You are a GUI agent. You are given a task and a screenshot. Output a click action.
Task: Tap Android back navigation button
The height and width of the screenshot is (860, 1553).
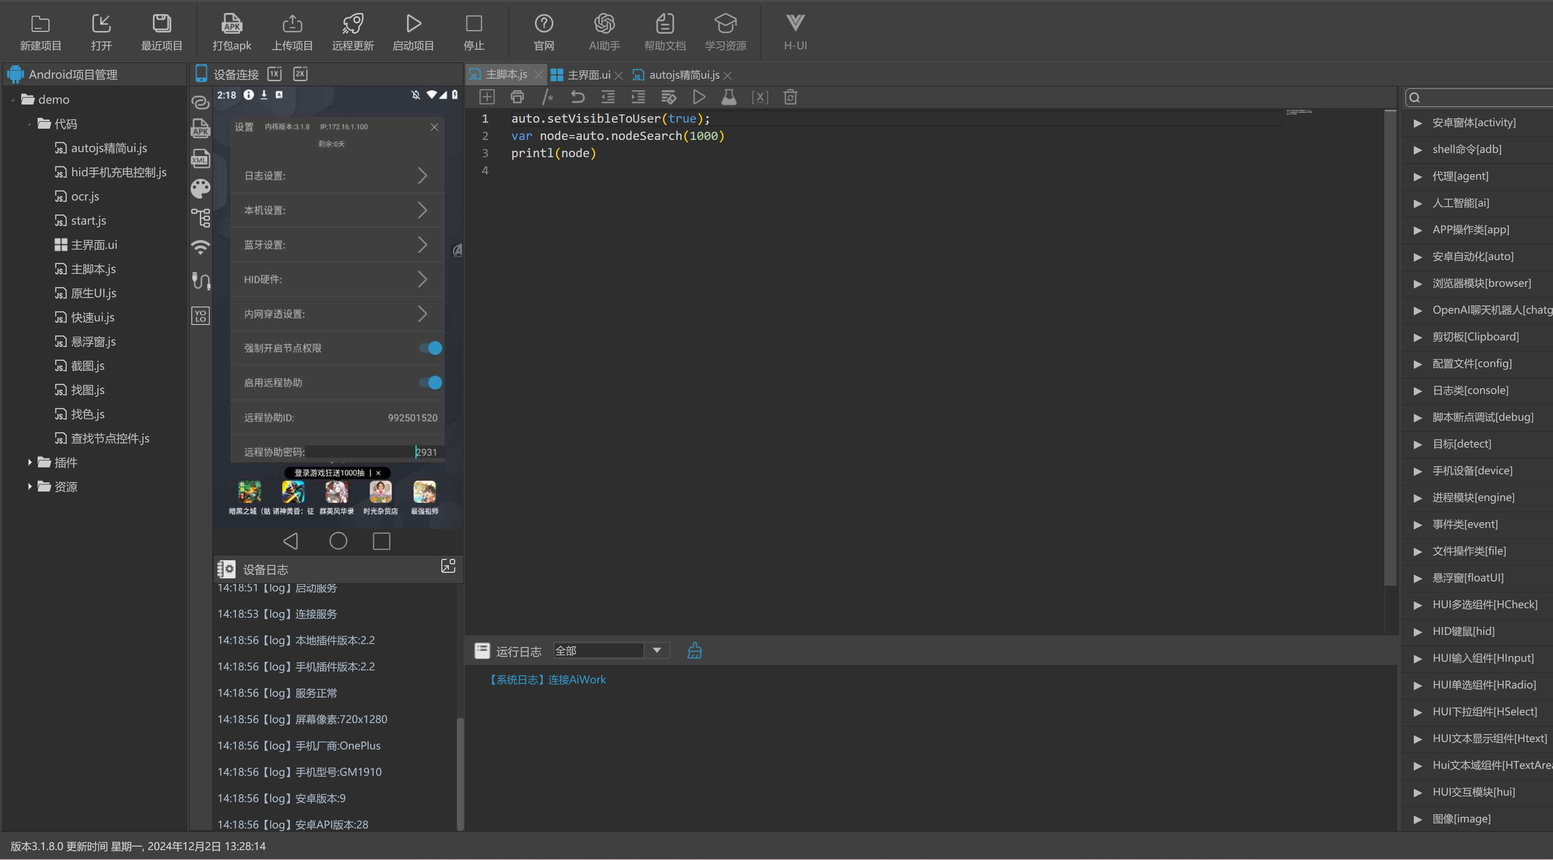tap(291, 541)
